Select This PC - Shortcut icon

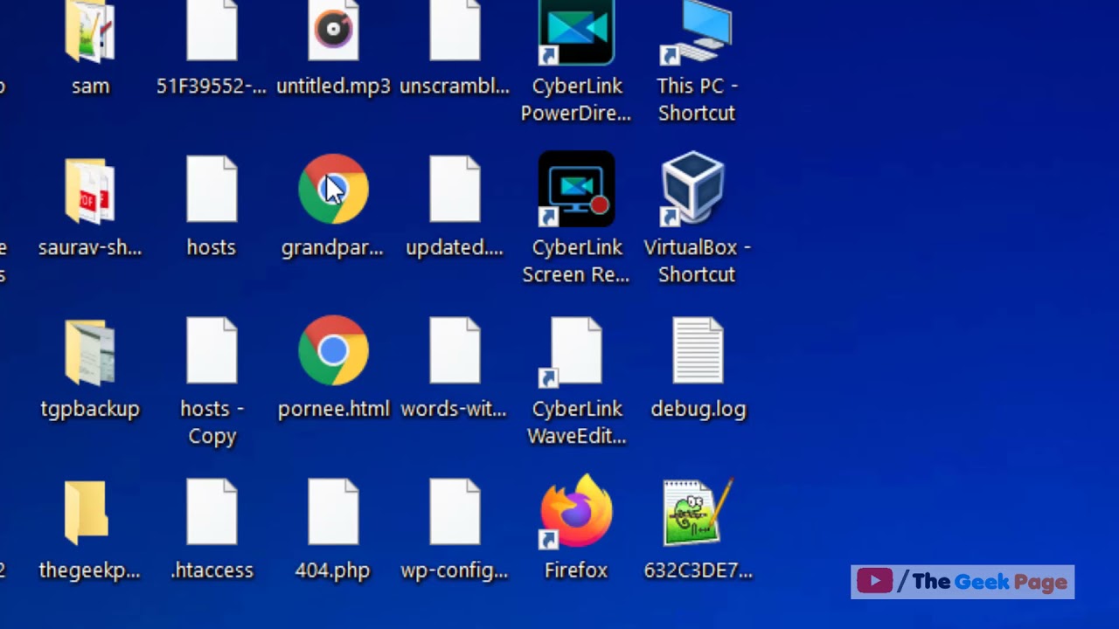coord(697,32)
